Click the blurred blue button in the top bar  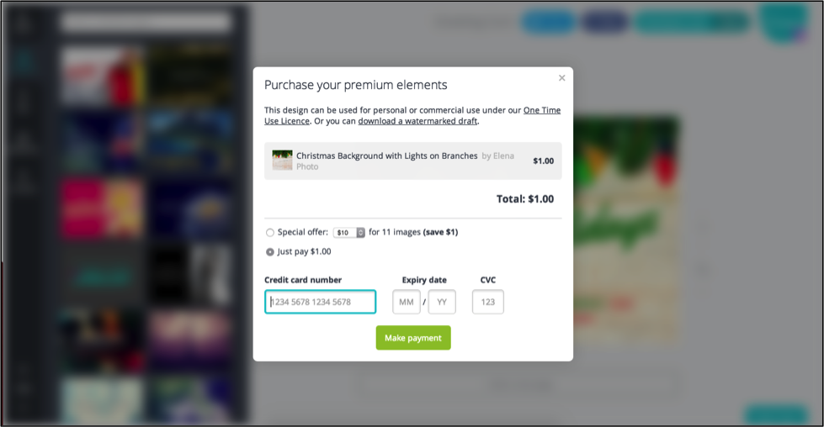click(x=549, y=22)
